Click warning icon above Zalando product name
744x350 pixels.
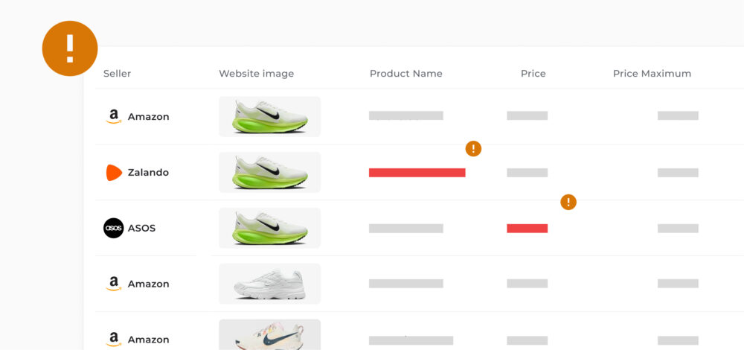(473, 149)
